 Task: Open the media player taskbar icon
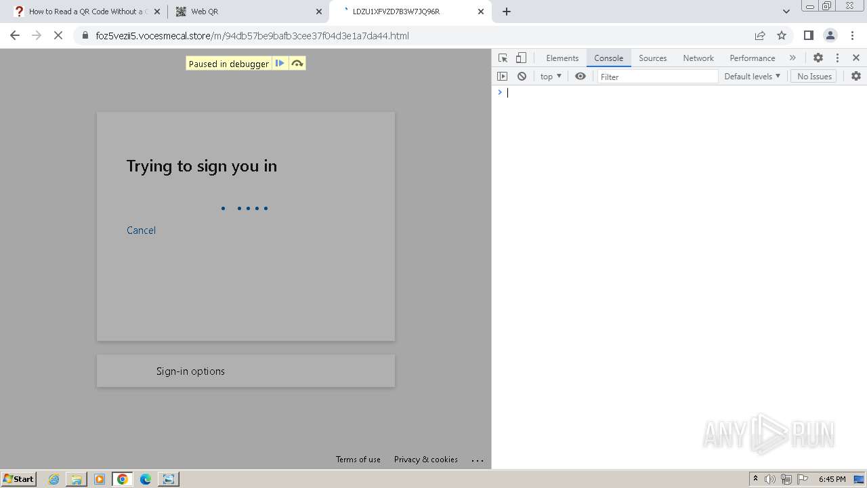coord(100,479)
